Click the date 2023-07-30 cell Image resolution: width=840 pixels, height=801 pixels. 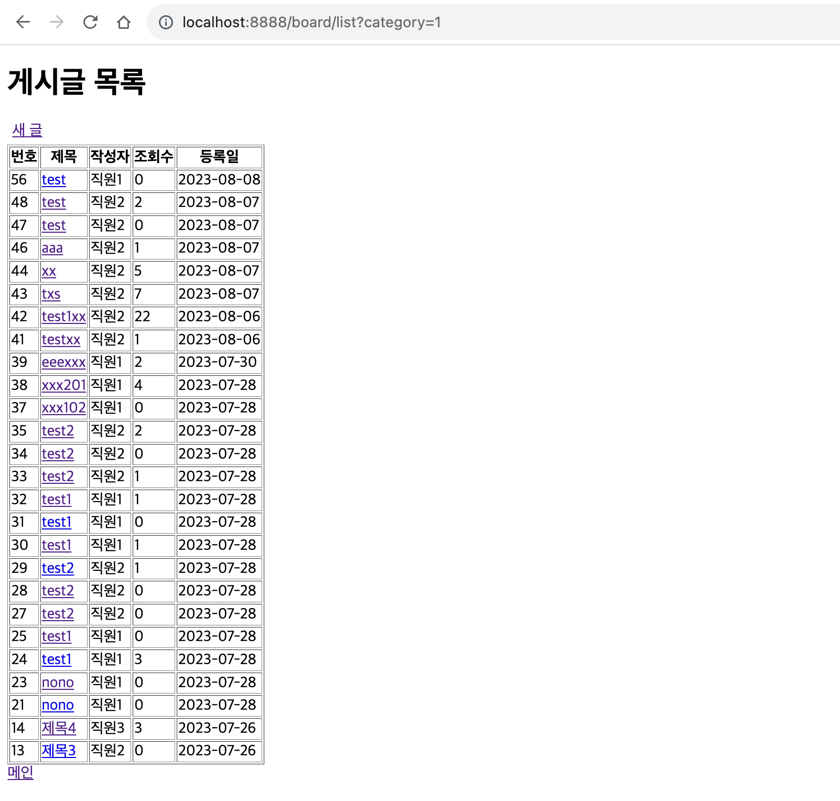219,362
